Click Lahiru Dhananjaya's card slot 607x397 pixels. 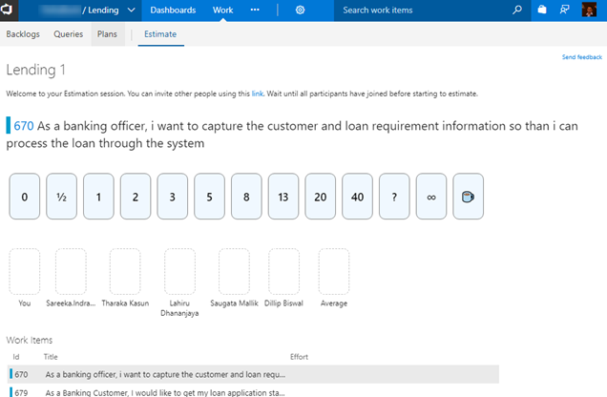coord(179,272)
